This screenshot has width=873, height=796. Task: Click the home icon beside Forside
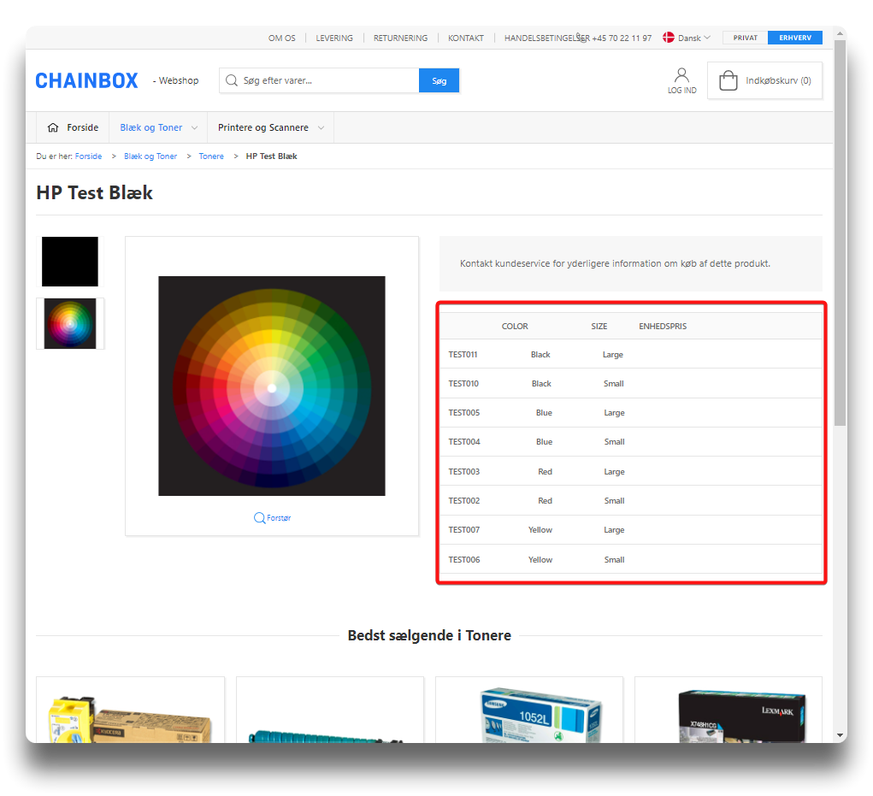pyautogui.click(x=53, y=127)
